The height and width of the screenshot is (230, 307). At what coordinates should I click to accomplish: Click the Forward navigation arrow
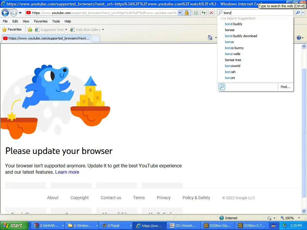[13, 13]
